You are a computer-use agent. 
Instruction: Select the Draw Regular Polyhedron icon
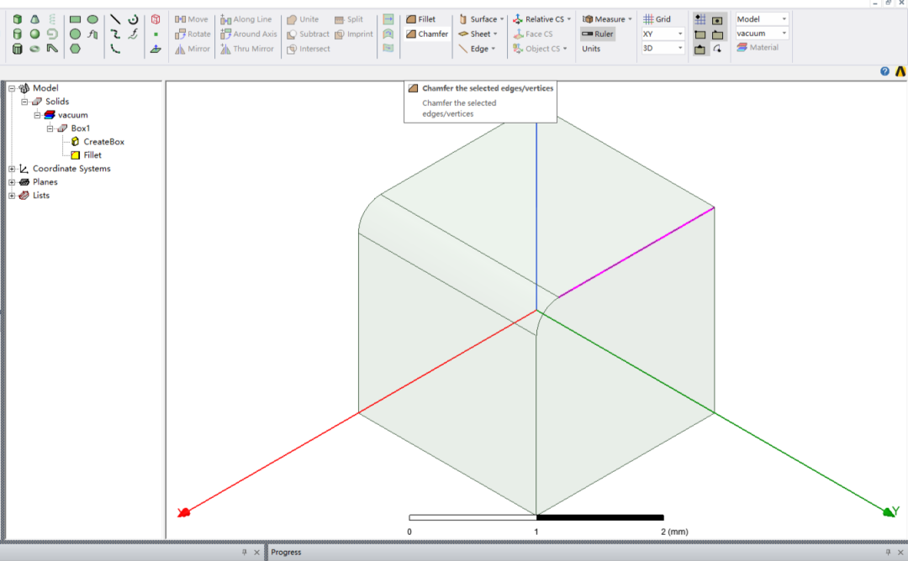(18, 49)
